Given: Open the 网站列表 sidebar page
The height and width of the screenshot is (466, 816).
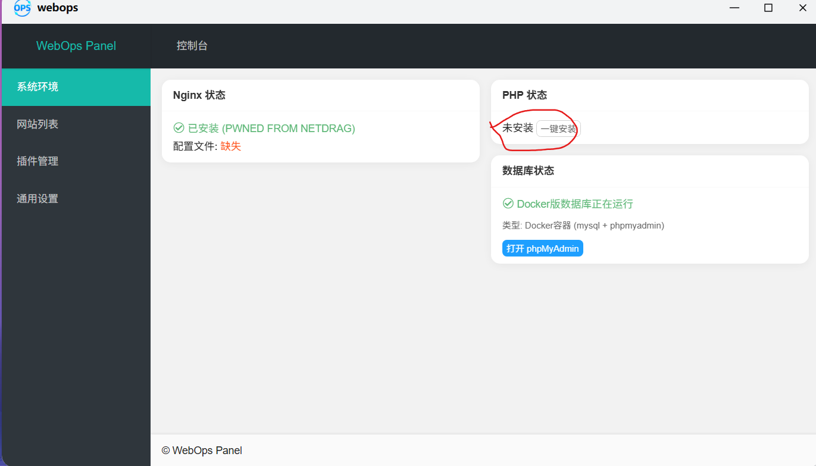Looking at the screenshot, I should point(38,124).
